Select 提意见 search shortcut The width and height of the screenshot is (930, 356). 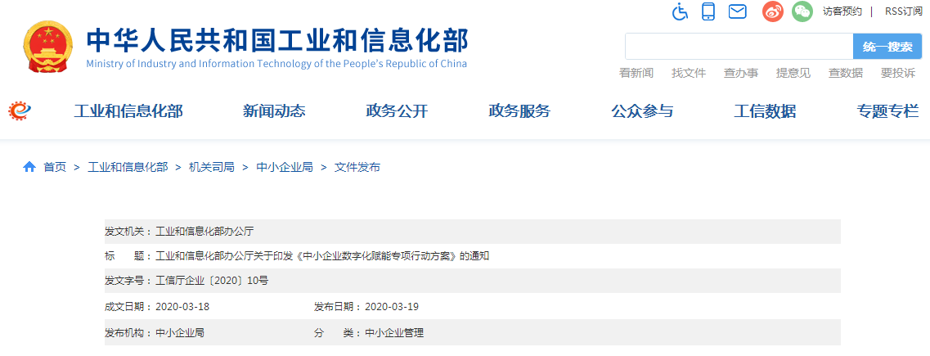pos(793,73)
